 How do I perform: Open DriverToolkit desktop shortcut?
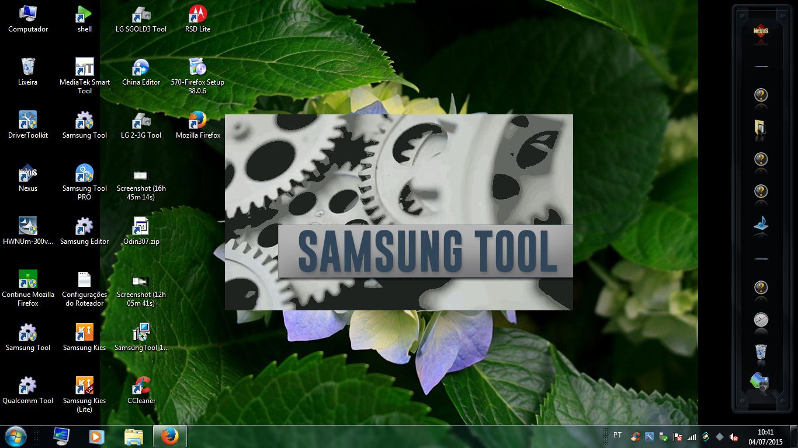pos(28,125)
